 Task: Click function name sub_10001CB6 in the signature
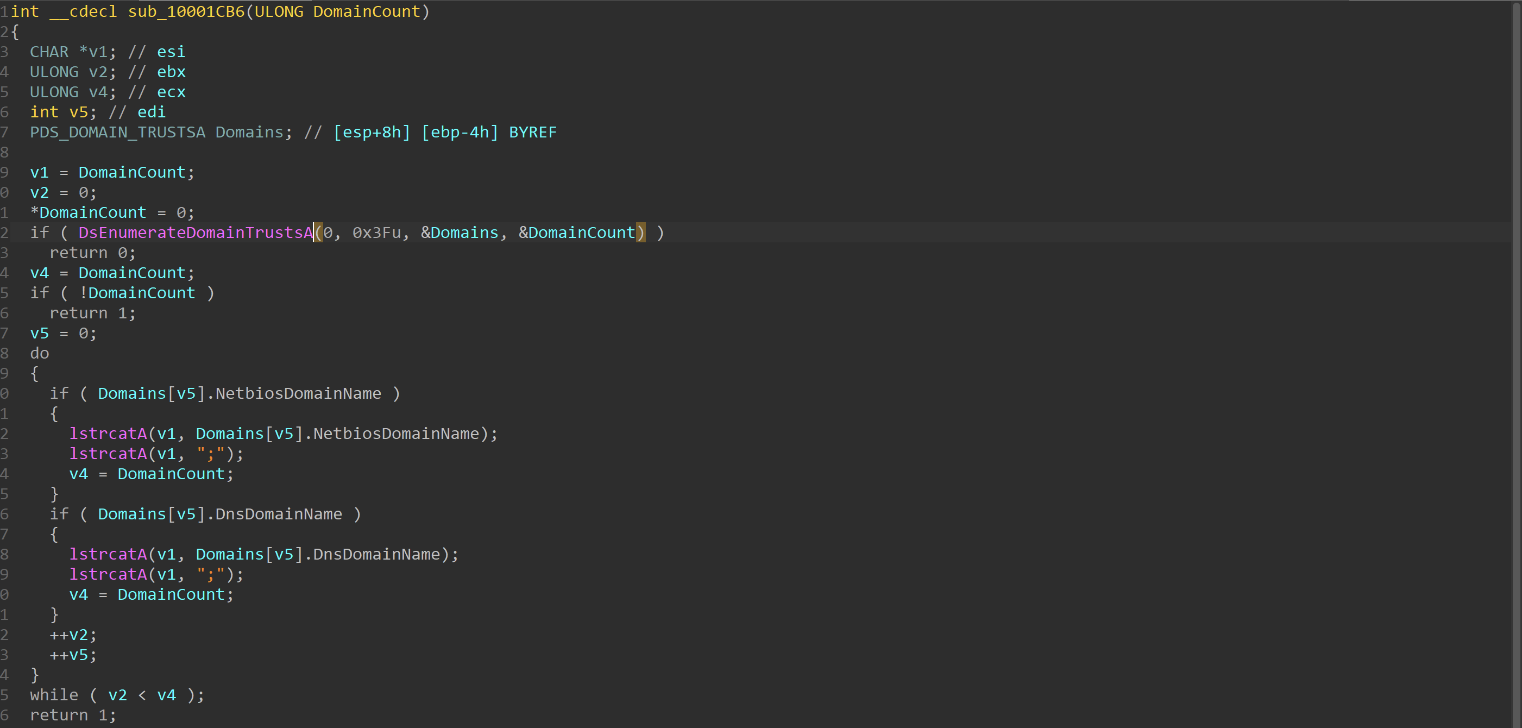click(186, 12)
